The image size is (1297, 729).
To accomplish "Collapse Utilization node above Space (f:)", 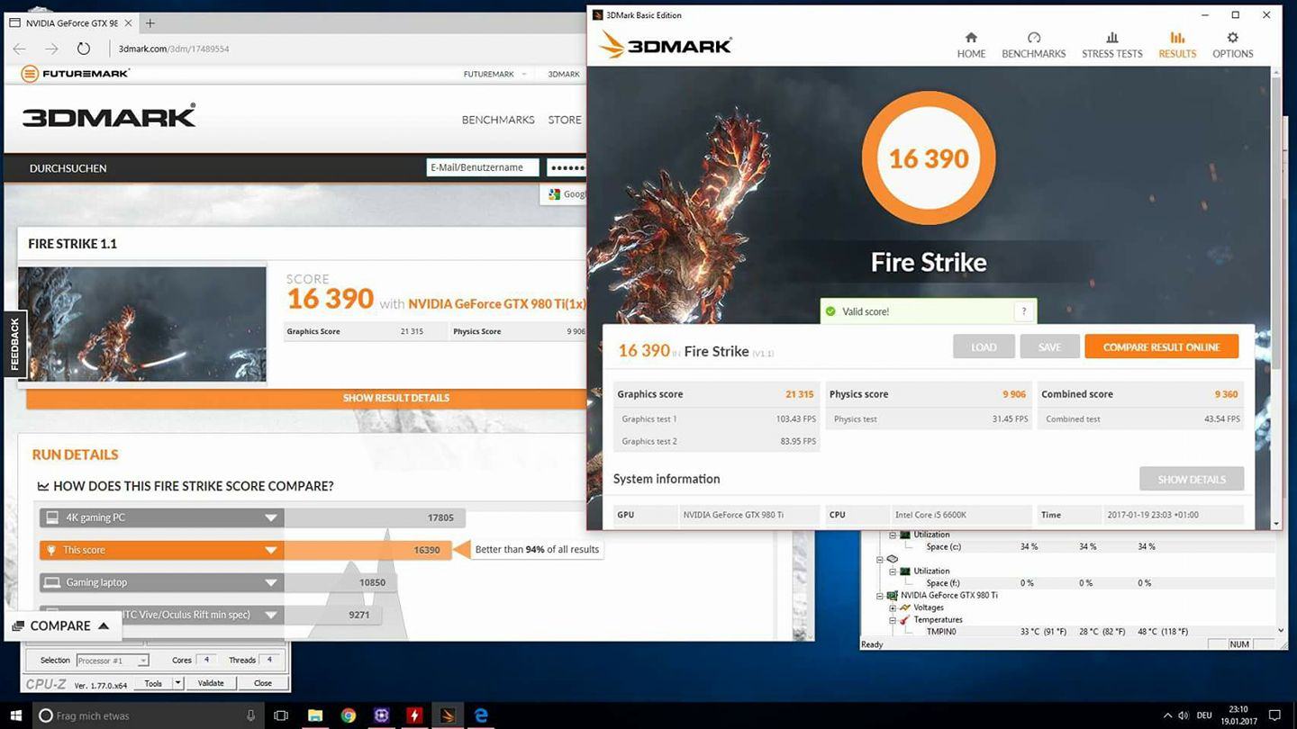I will (893, 571).
